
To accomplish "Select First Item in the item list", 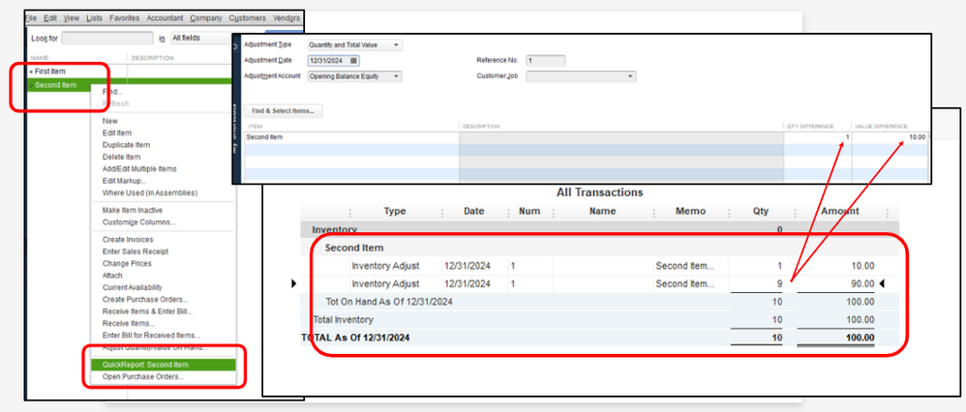I will pos(50,72).
